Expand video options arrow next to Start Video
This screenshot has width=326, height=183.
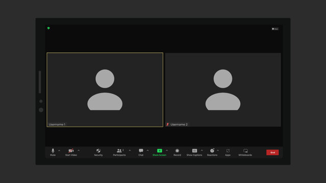(79, 150)
